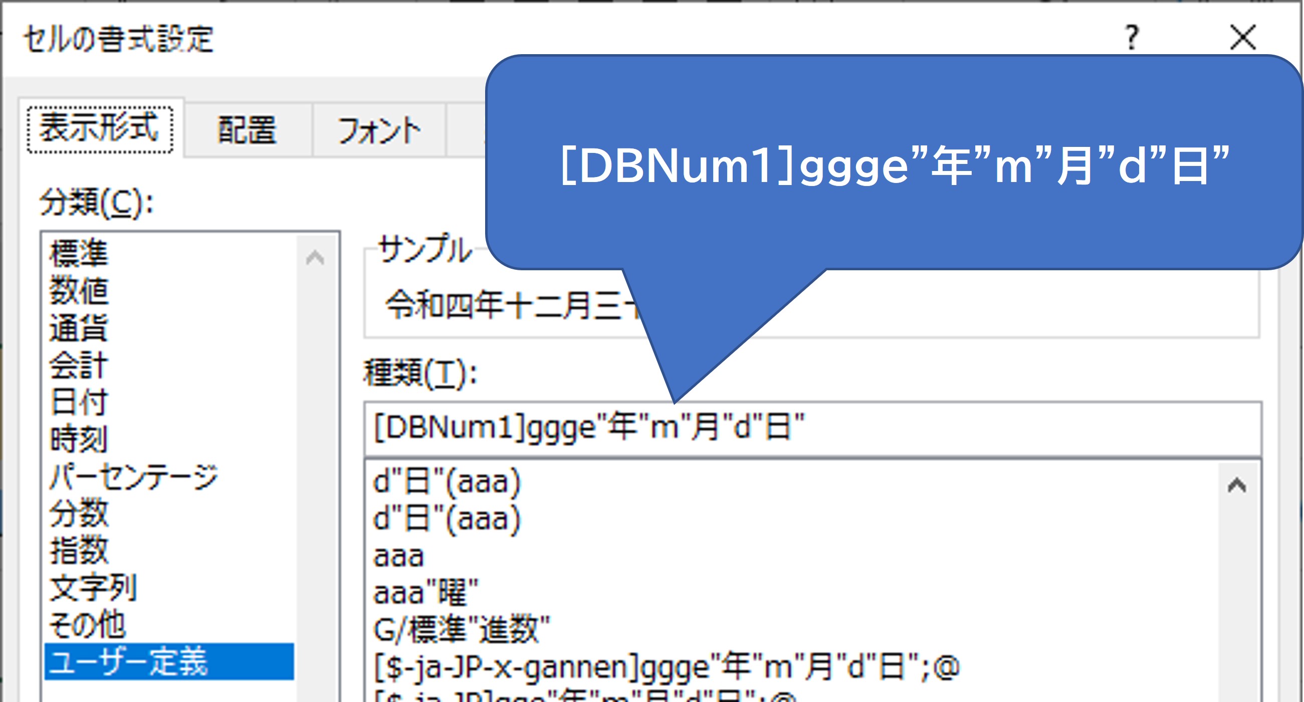Click the 種類 format code input field

tap(810, 428)
